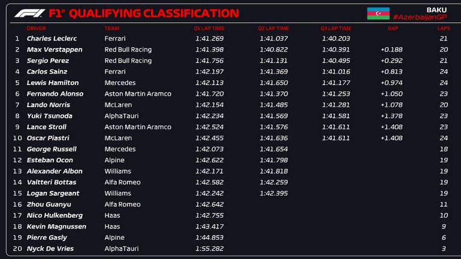Click the Azerbaijan flag icon
The height and width of the screenshot is (259, 461).
coord(378,13)
